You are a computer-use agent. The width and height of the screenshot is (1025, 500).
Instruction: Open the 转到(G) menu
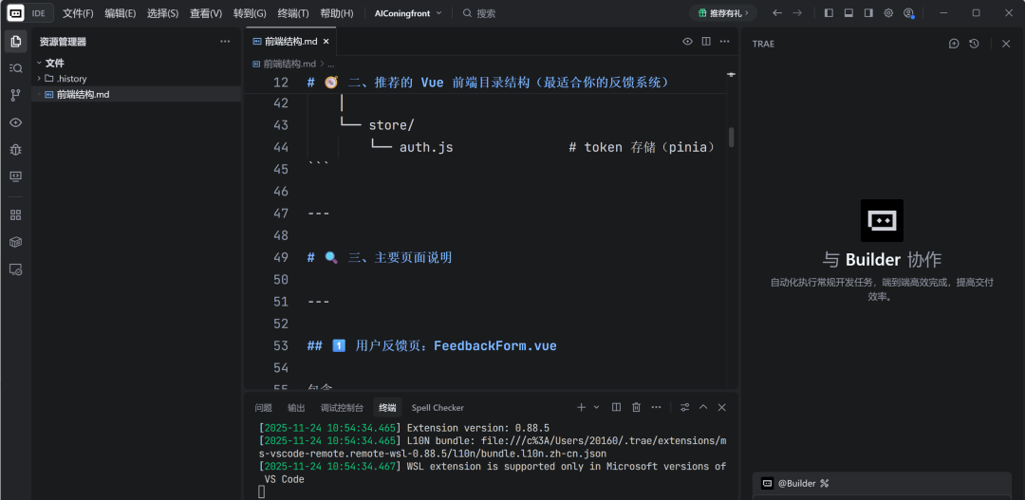(250, 13)
